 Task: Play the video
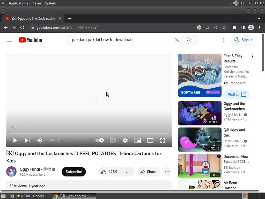coord(15,140)
